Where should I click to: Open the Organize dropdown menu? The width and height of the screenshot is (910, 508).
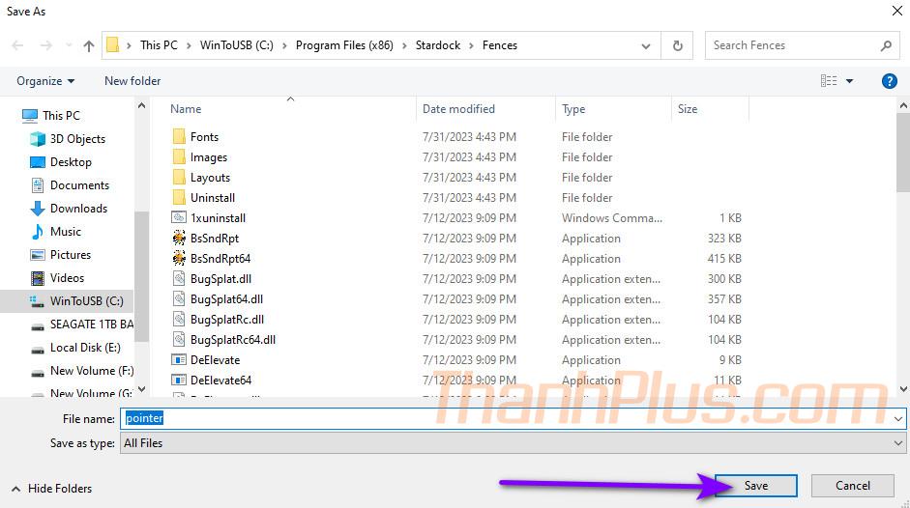(45, 81)
